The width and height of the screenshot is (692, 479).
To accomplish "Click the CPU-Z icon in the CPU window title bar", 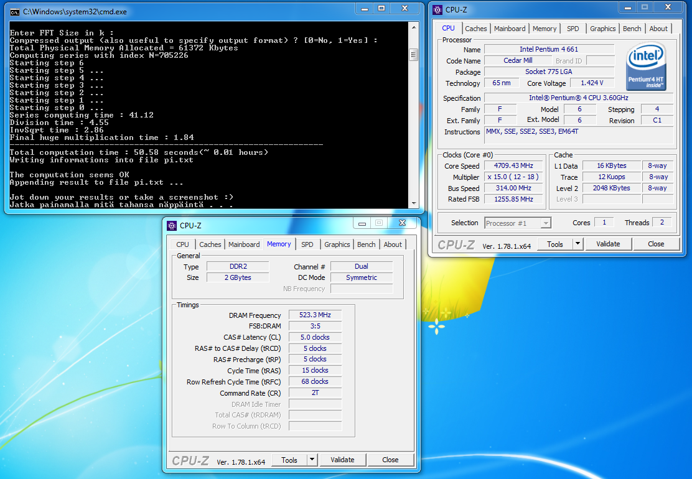I will click(437, 10).
